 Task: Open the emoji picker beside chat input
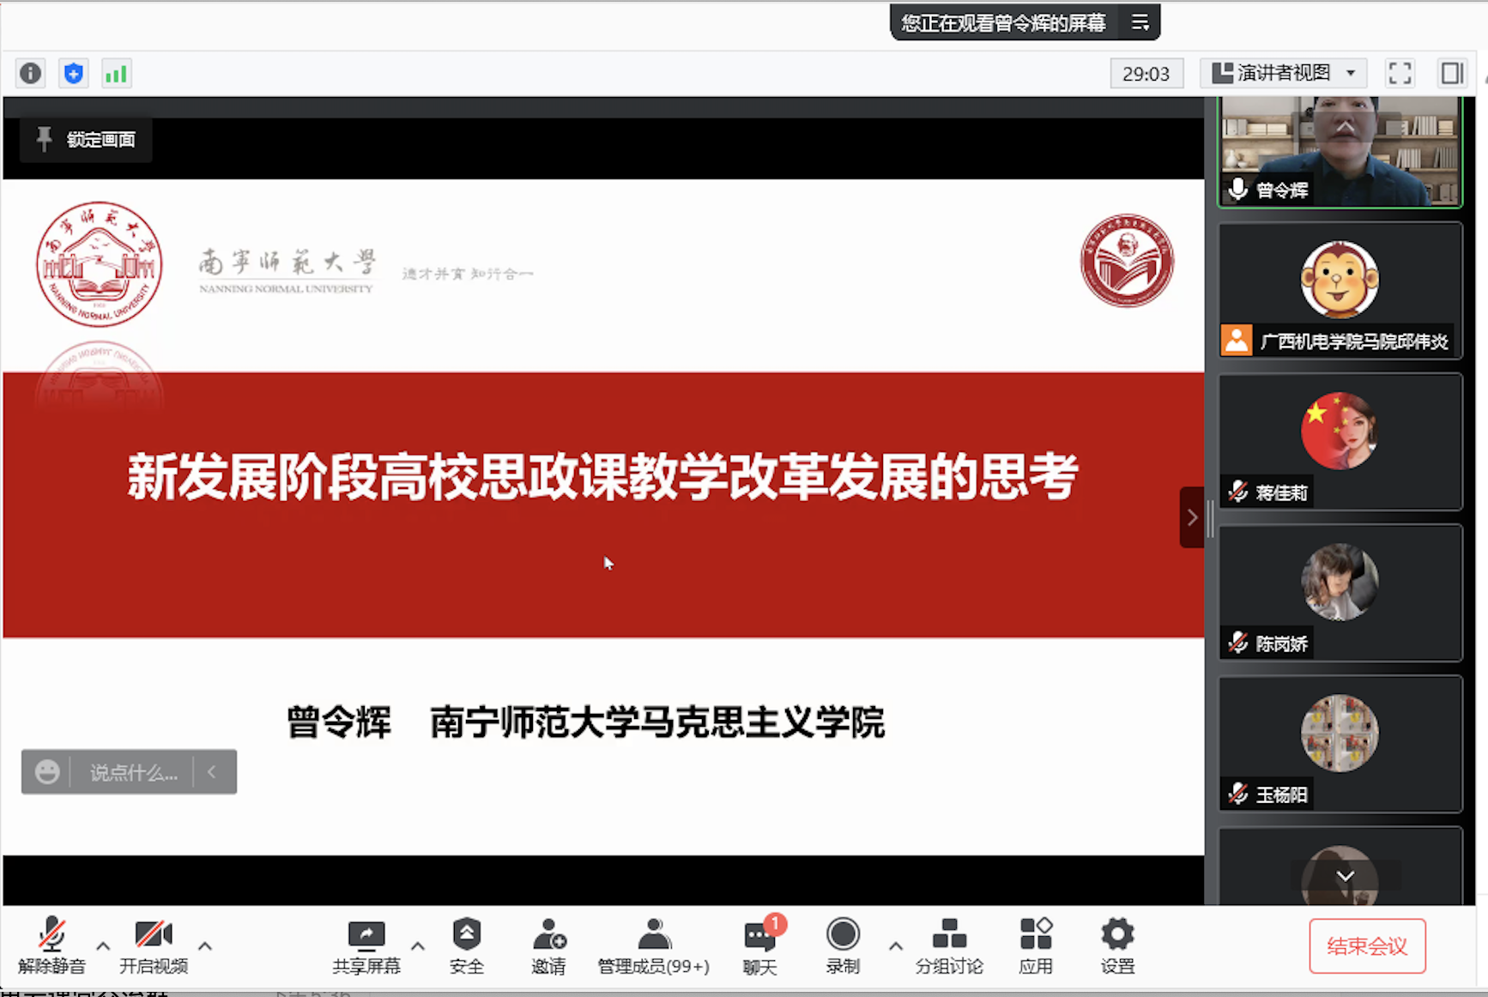tap(47, 771)
